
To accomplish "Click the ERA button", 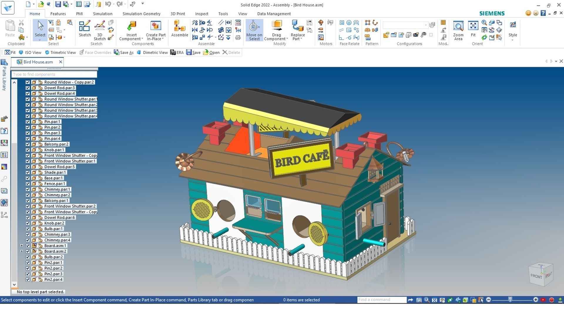I will (177, 52).
